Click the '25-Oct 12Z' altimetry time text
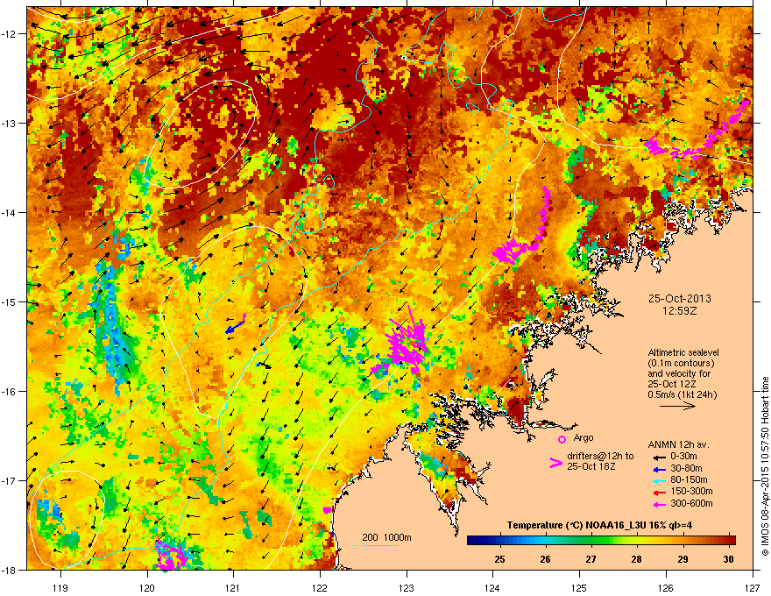This screenshot has width=771, height=596. click(x=672, y=384)
